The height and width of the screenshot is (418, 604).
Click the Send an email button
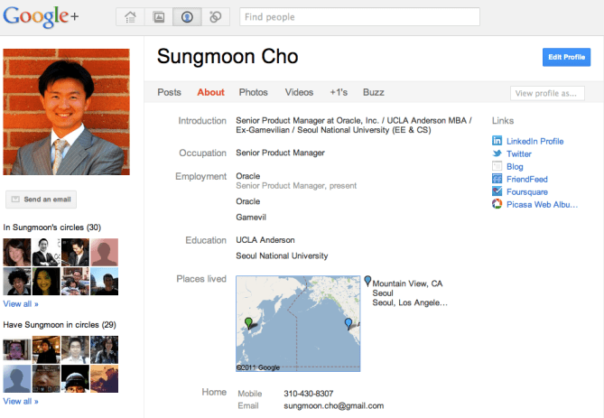(x=41, y=200)
